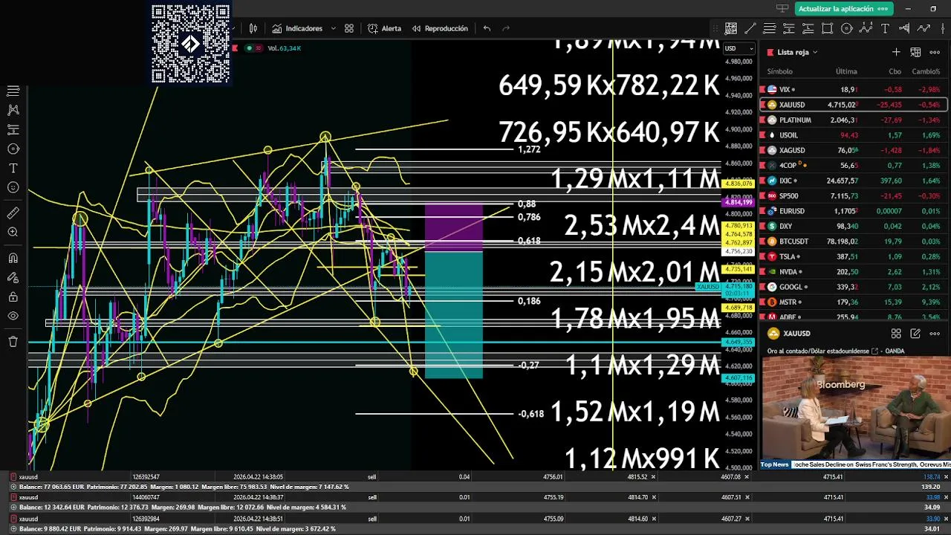Open the screen/monitor icon in title bar
The image size is (951, 535).
(782, 9)
